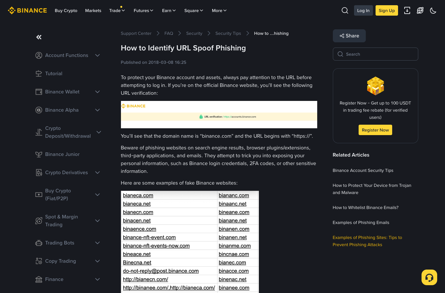Open Markets in top navigation
Viewport: 445px width, 293px height.
click(x=93, y=10)
